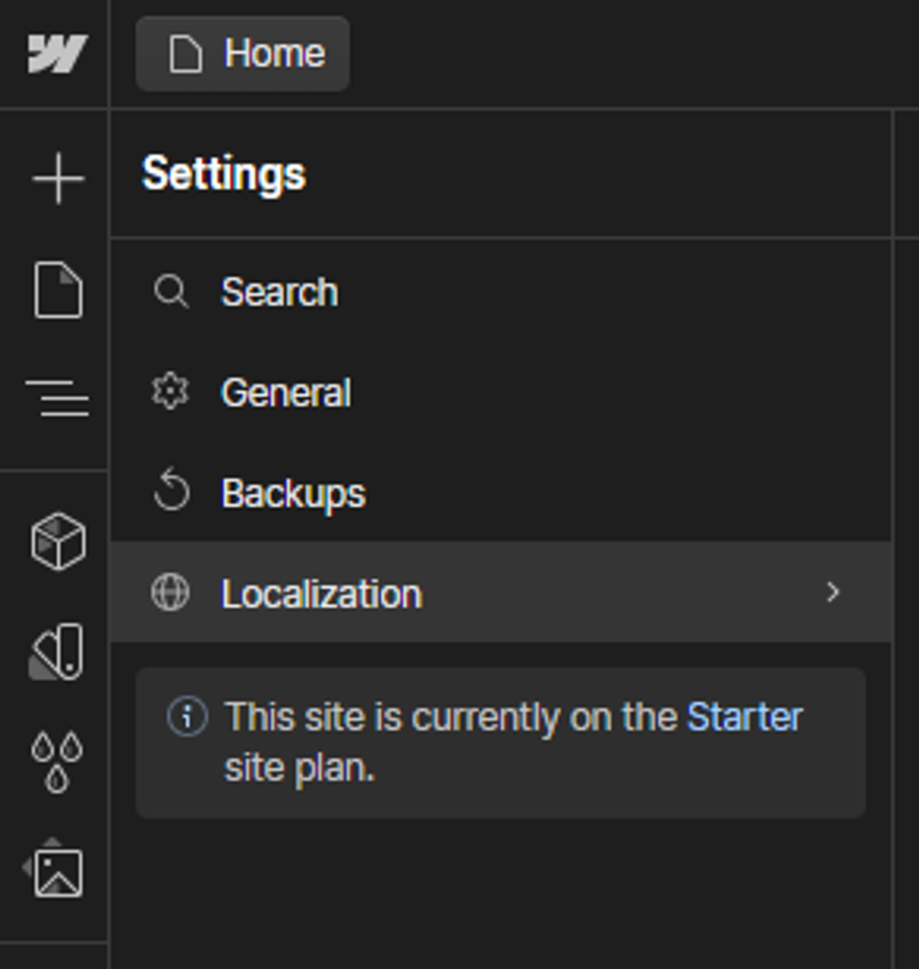The height and width of the screenshot is (969, 919).
Task: Click the info icon in plan notice
Action: tap(187, 718)
